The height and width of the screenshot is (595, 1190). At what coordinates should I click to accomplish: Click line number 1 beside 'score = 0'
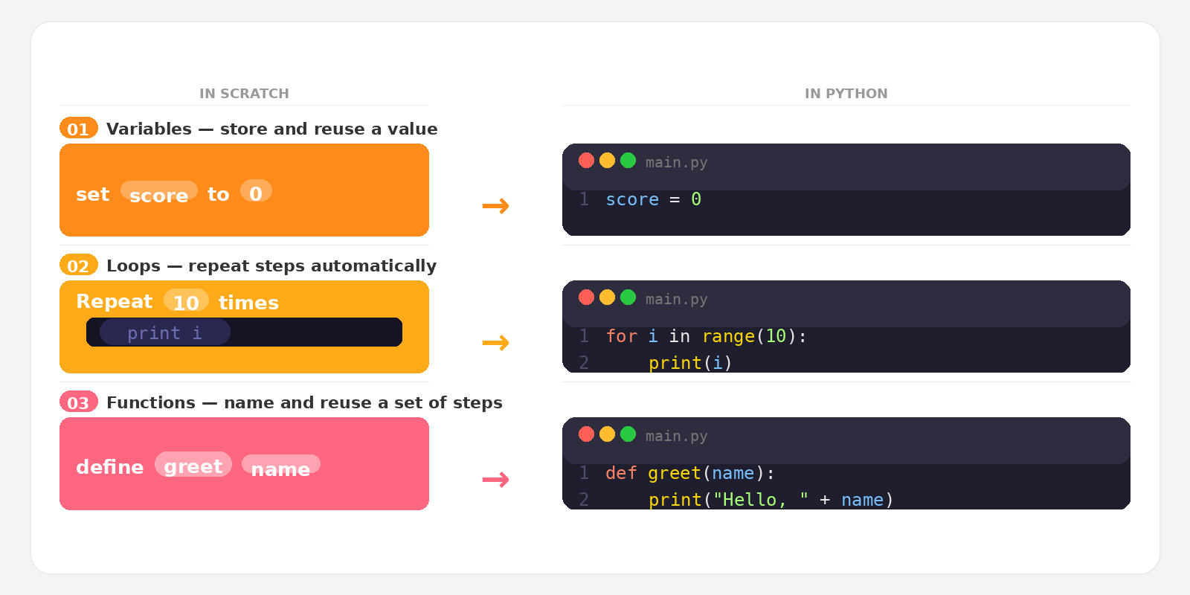point(584,199)
